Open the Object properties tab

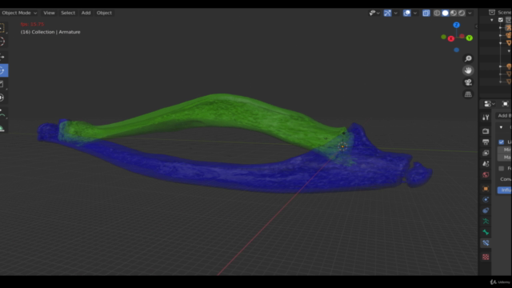[486, 189]
